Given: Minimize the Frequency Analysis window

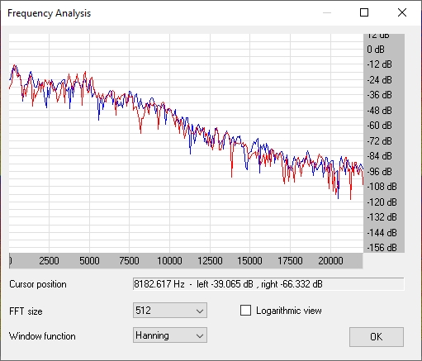Looking at the screenshot, I should point(327,12).
